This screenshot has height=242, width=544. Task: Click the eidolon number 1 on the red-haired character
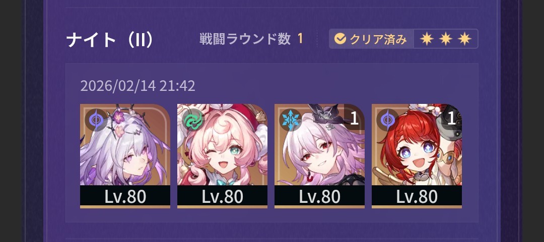(x=451, y=118)
